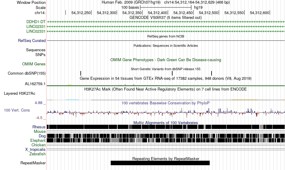285x170 pixels.
Task: Click the black RepeatMasker repeat element block
Action: (160, 163)
